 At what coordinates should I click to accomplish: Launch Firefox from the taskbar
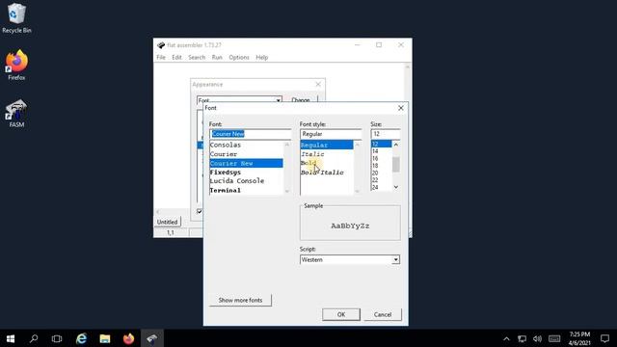point(128,338)
